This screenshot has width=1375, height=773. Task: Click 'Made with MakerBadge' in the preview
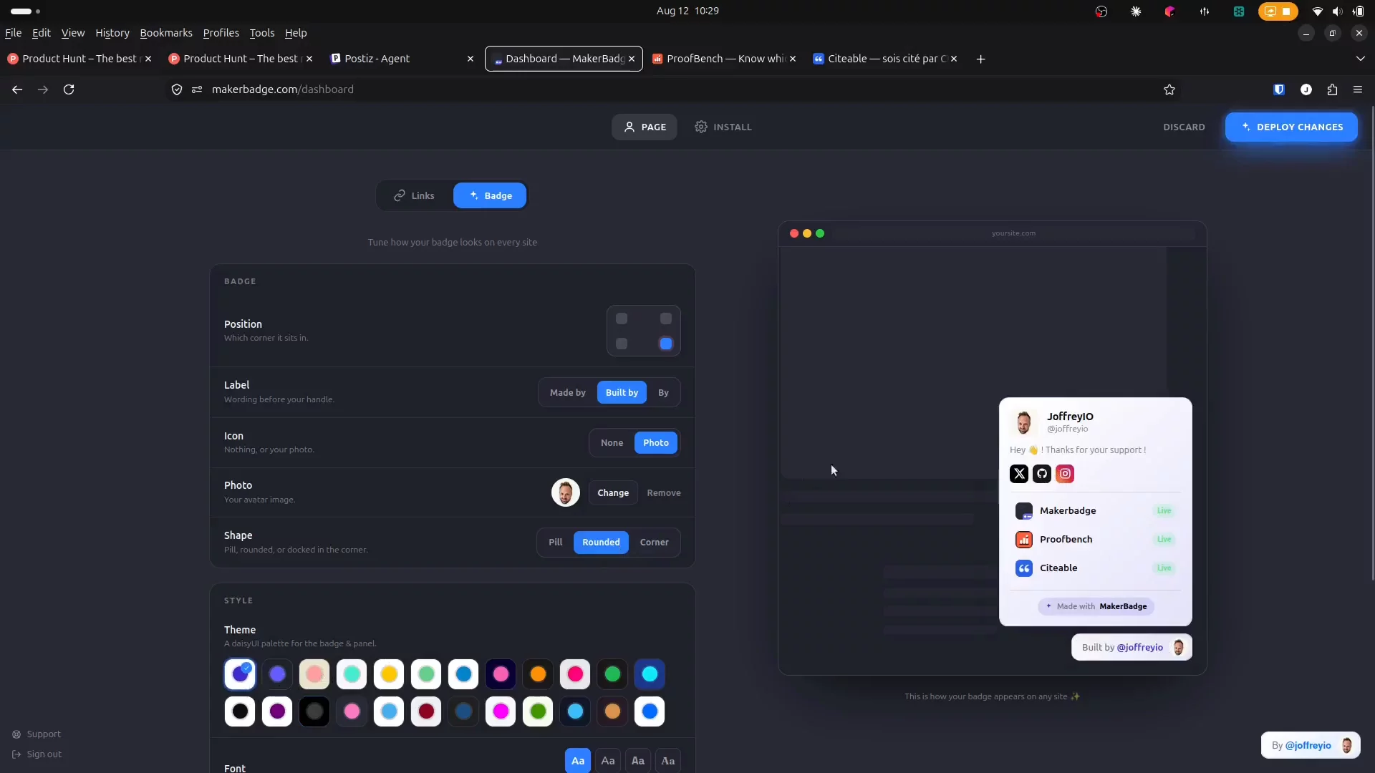(x=1096, y=607)
